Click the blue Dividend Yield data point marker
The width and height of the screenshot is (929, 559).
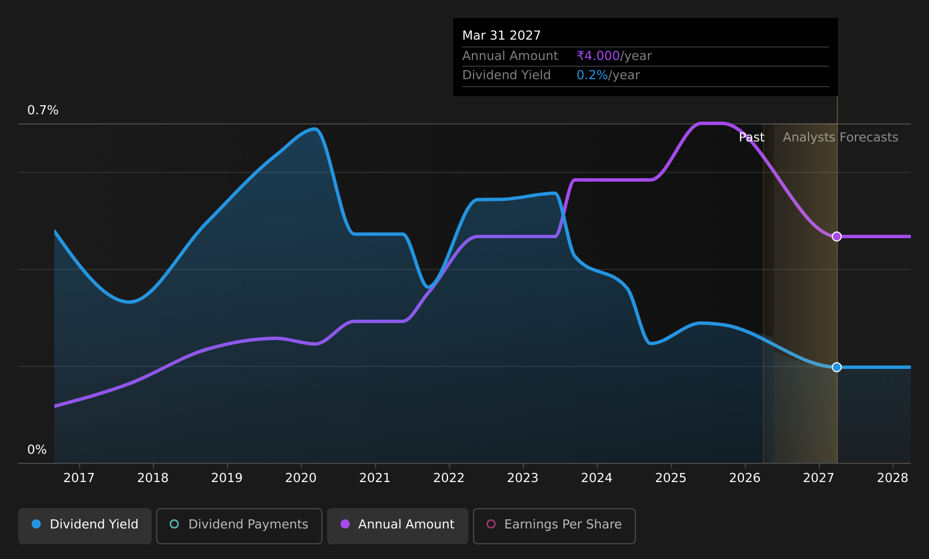[837, 367]
